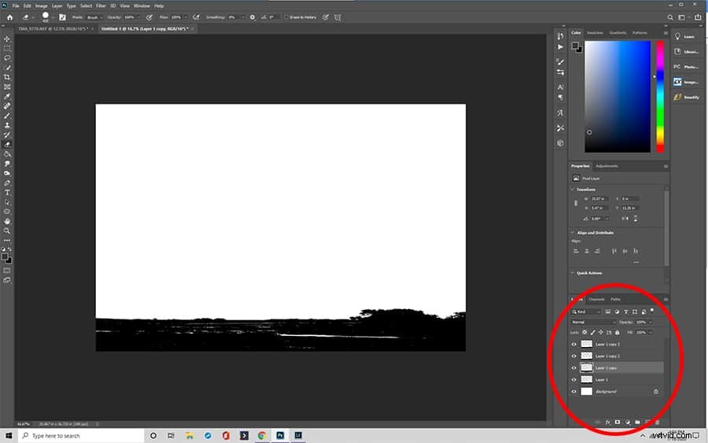Open the brush settings panel icon
This screenshot has height=443, width=708.
62,17
